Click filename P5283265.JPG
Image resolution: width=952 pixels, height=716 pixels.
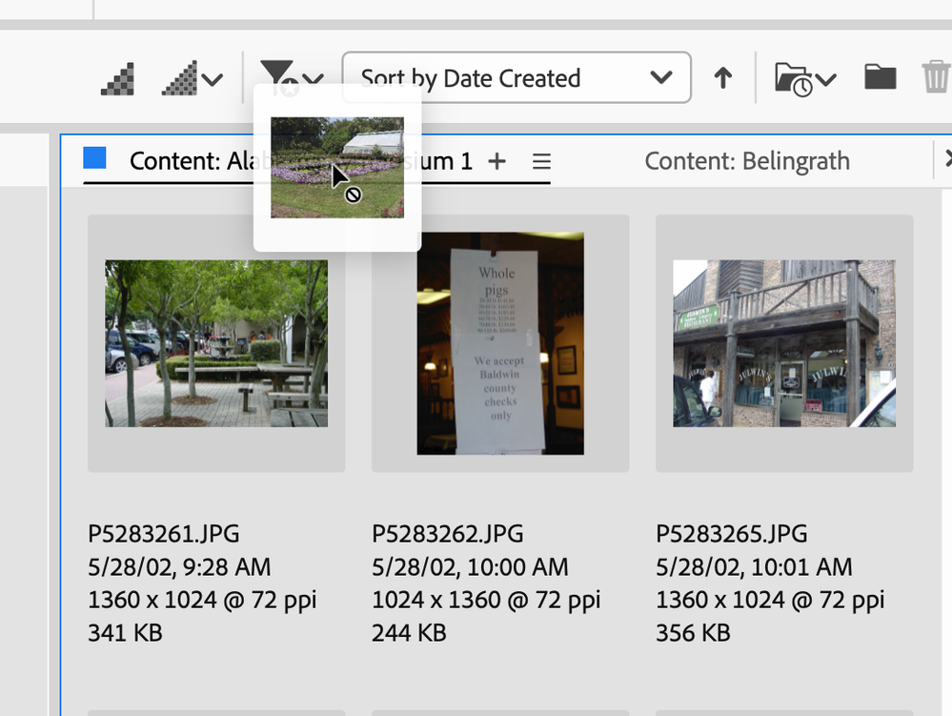click(x=732, y=534)
